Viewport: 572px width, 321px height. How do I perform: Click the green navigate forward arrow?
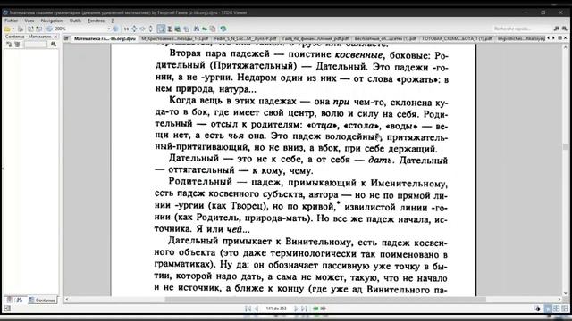coord(323,309)
